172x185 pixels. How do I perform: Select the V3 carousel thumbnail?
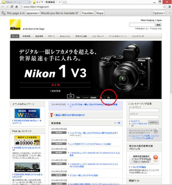[71, 96]
